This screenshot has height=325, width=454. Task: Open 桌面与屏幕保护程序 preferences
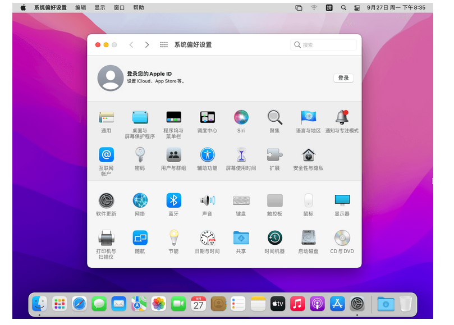pyautogui.click(x=140, y=118)
